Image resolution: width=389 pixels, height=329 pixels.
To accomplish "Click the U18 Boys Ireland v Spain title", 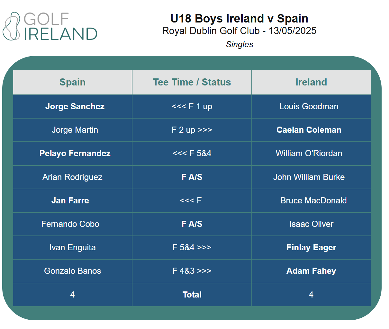I will (239, 19).
